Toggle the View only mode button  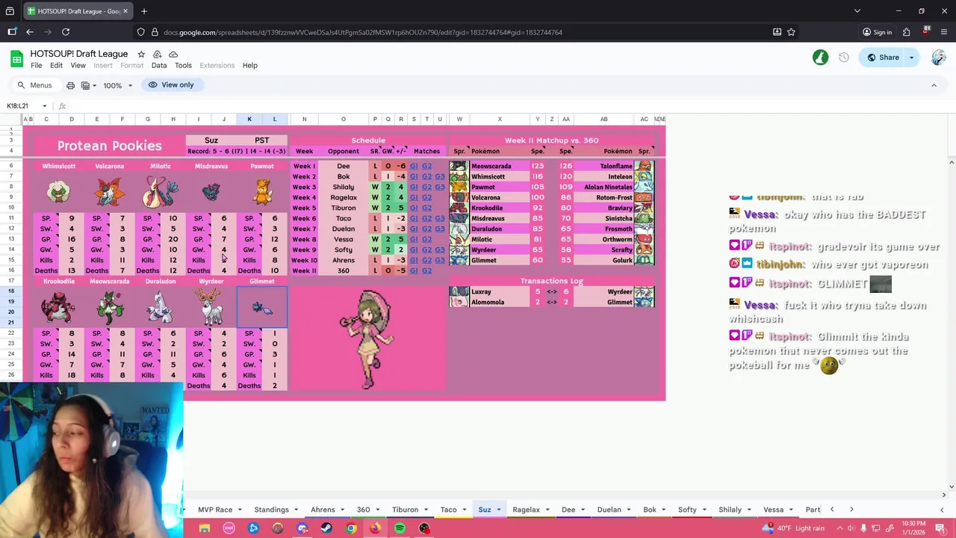point(171,85)
